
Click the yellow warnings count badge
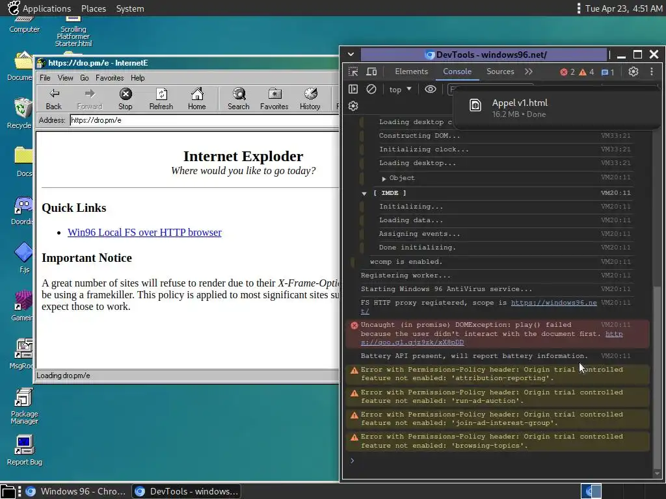click(587, 71)
